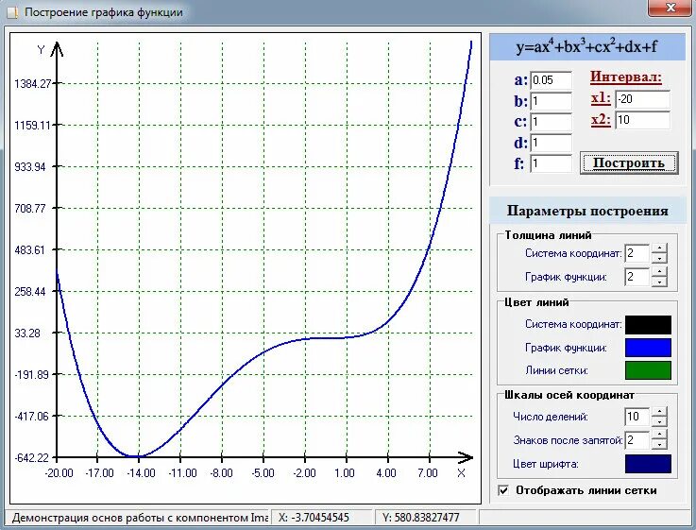Click the coefficient d input field
This screenshot has width=696, height=530.
pos(551,143)
